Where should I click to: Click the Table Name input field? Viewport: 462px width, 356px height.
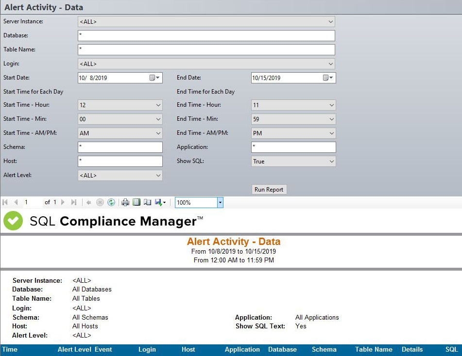(x=206, y=50)
